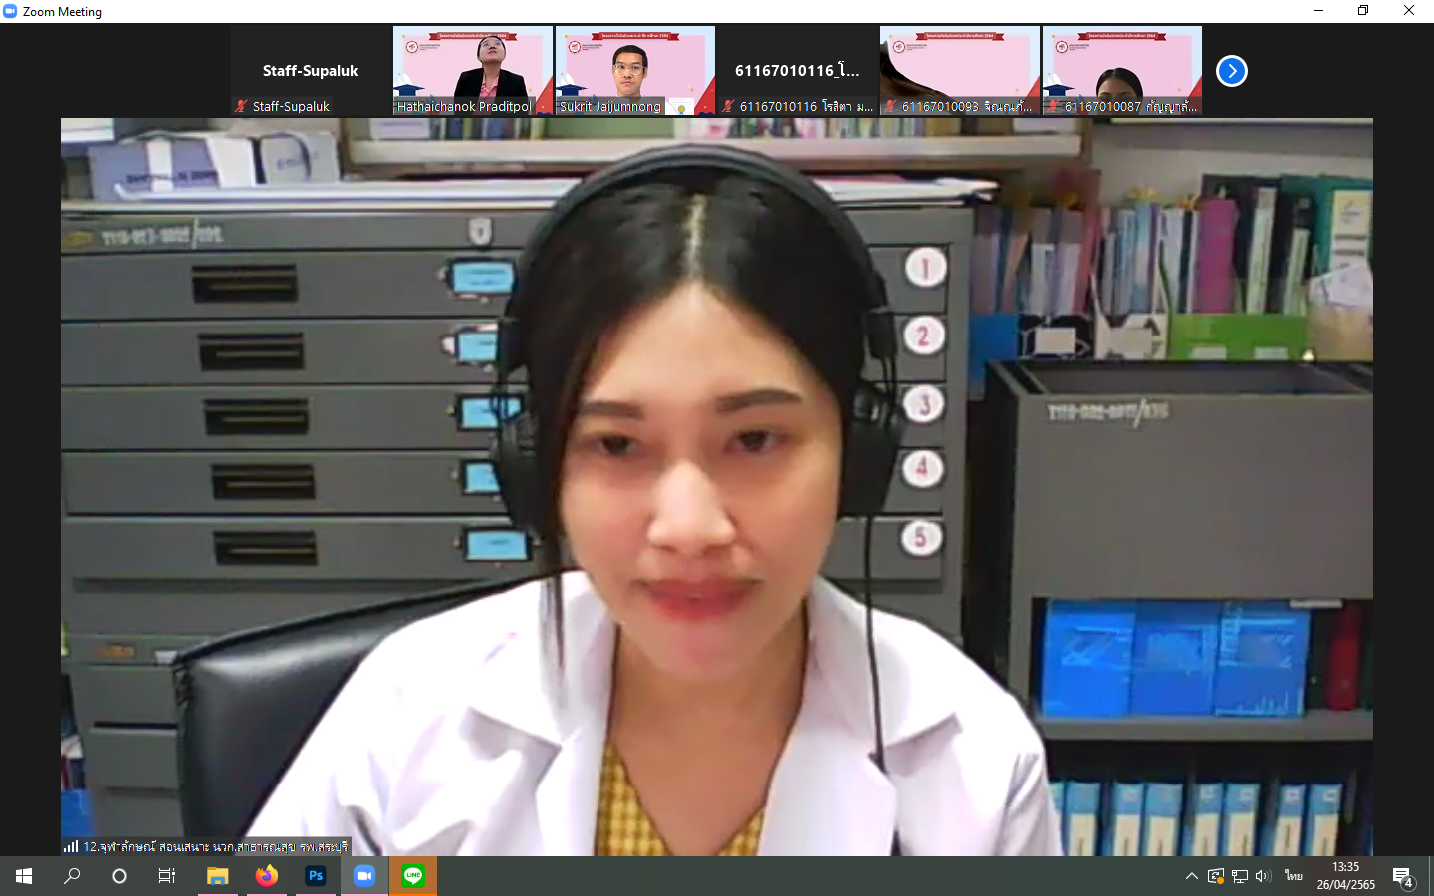Open network status in system tray
1434x896 pixels.
pyautogui.click(x=1239, y=876)
